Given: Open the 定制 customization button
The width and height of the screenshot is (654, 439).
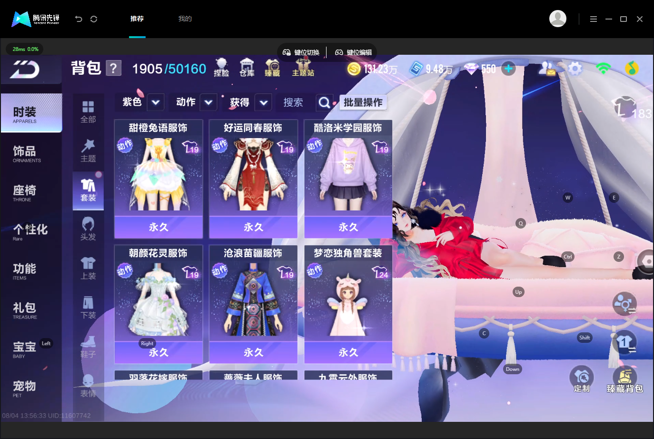Looking at the screenshot, I should point(582,379).
